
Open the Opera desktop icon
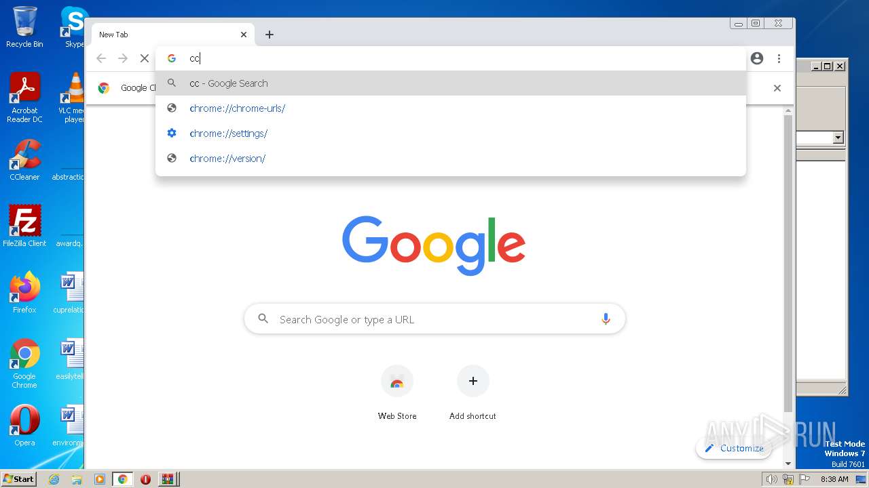(24, 426)
